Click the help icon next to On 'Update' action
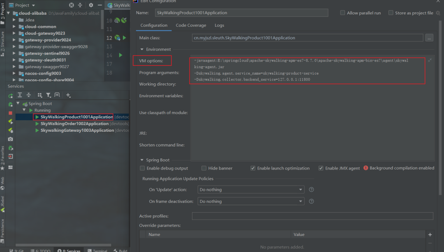The height and width of the screenshot is (252, 444). point(312,190)
